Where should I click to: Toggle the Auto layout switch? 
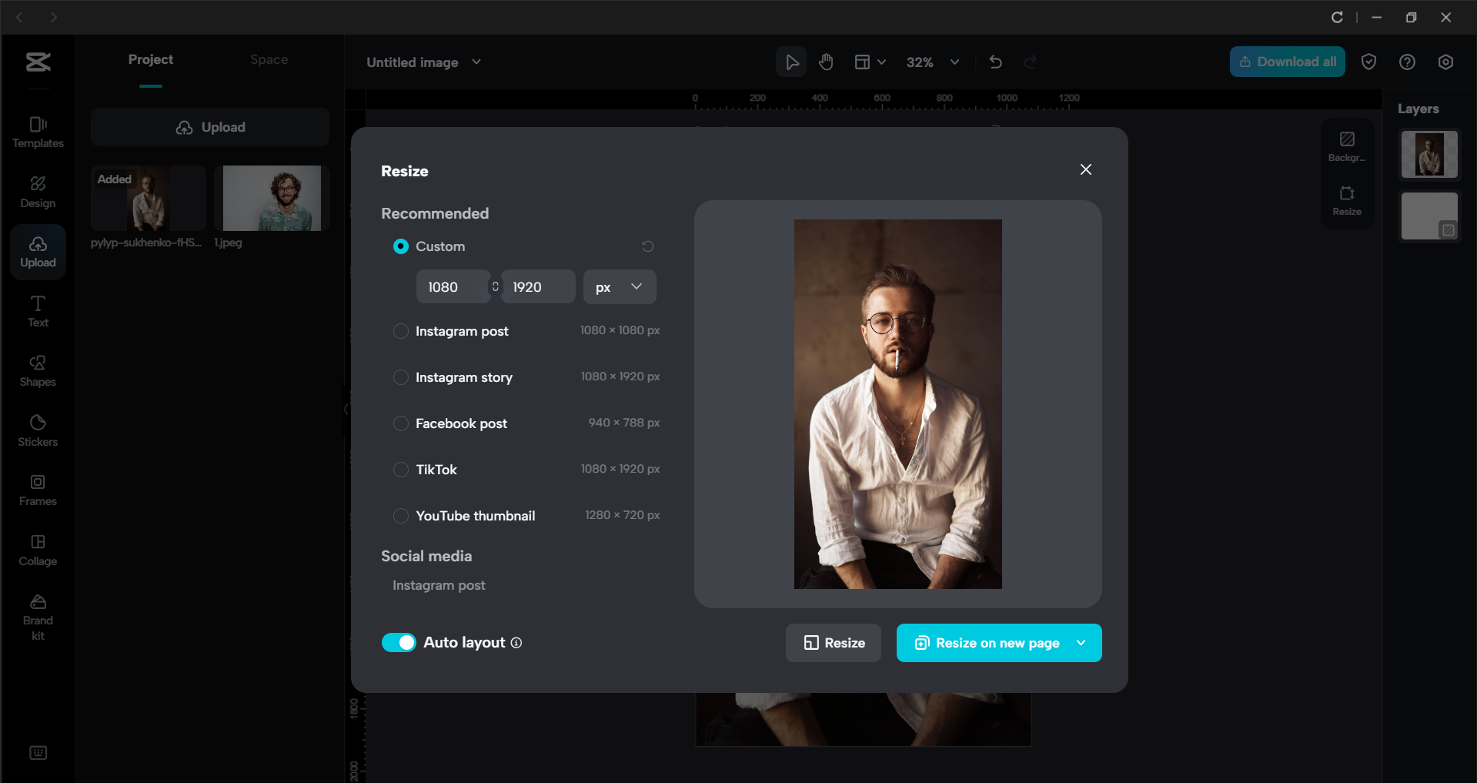399,643
